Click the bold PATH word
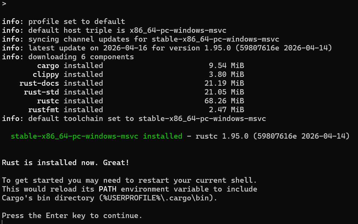This screenshot has width=358, height=224. point(108,189)
